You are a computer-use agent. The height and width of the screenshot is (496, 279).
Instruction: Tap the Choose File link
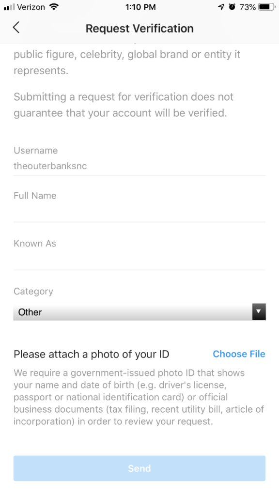click(x=239, y=354)
